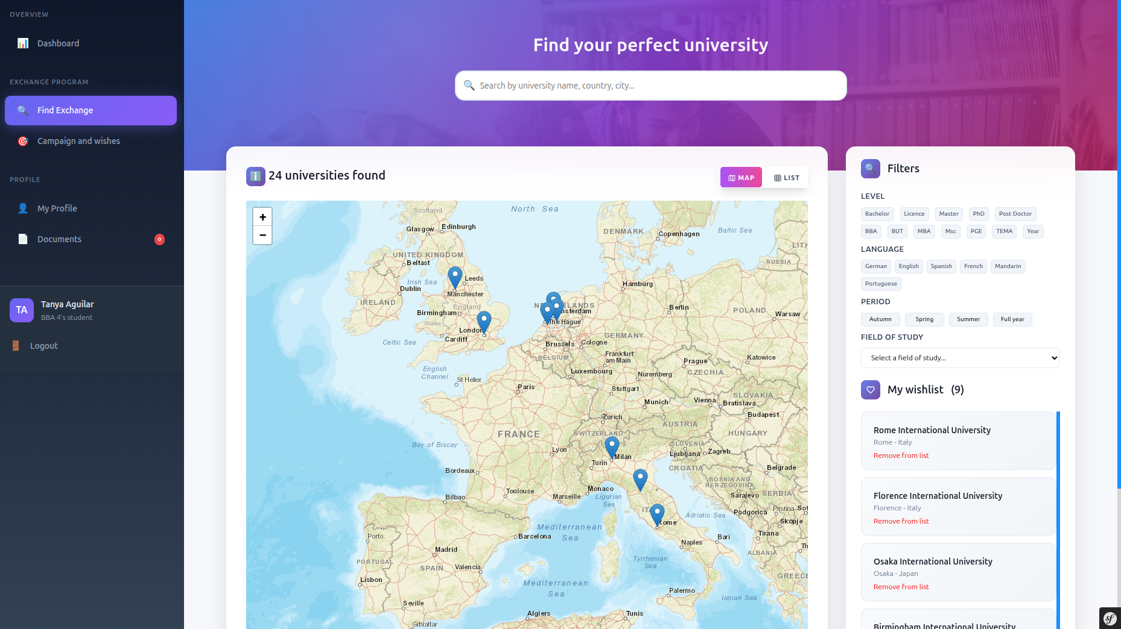Open the field of study dropdown
The width and height of the screenshot is (1121, 629).
tap(961, 358)
